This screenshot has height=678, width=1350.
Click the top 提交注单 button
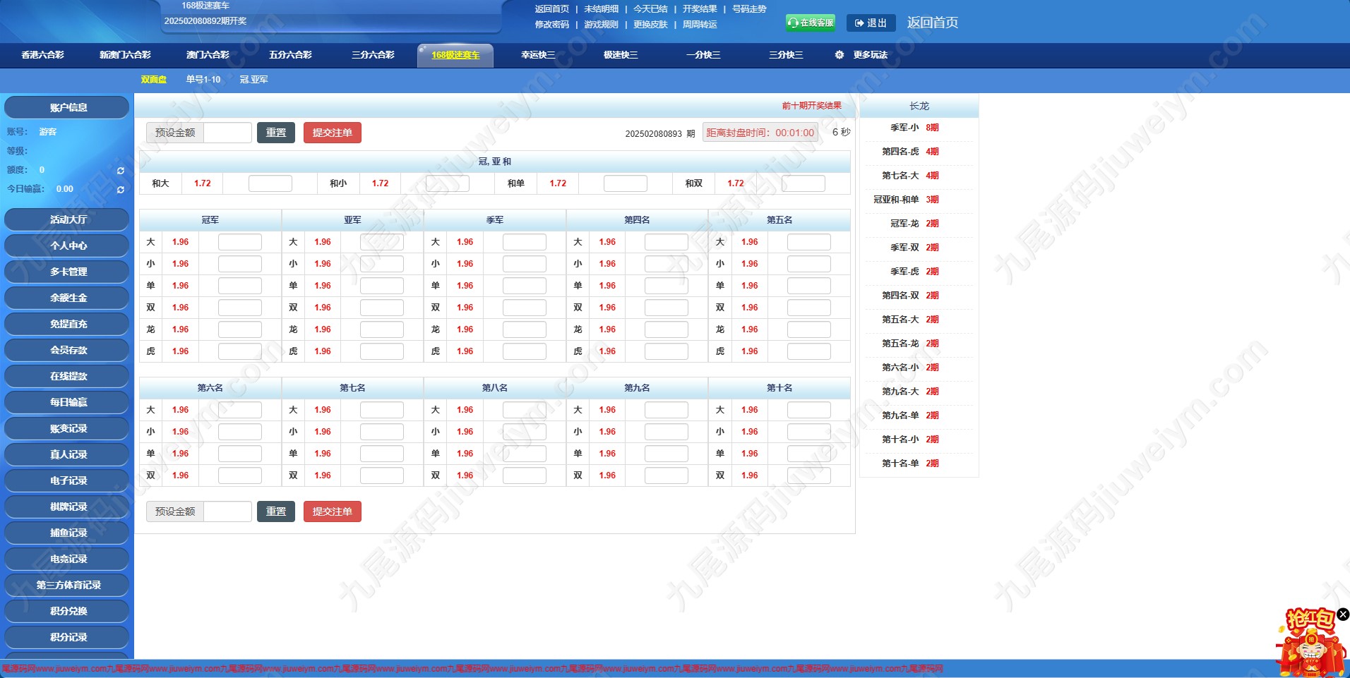pos(333,133)
